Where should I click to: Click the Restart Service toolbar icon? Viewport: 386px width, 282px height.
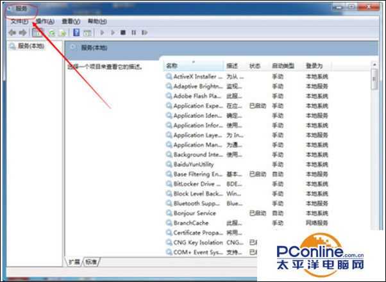pyautogui.click(x=144, y=33)
